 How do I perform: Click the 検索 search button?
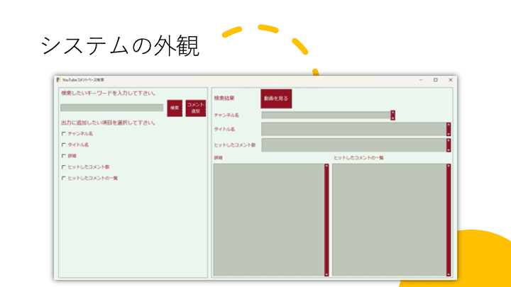175,108
